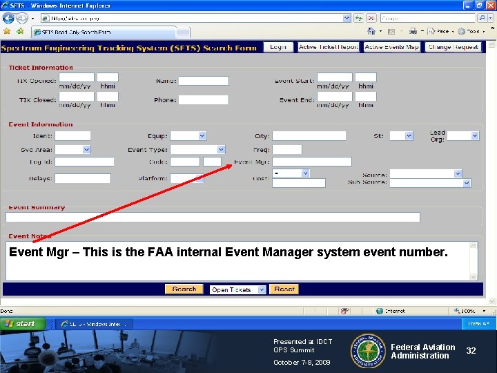This screenshot has width=497, height=373.
Task: Click the Reset button
Action: (x=284, y=289)
